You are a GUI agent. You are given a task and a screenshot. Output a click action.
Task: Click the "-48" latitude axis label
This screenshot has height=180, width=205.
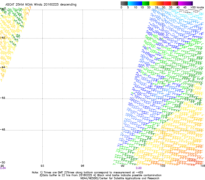pos(2,129)
